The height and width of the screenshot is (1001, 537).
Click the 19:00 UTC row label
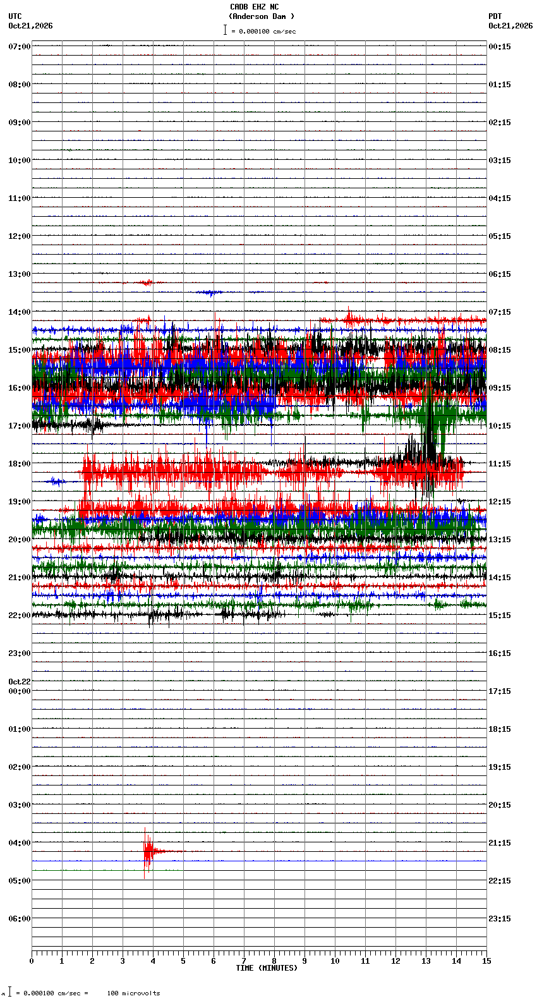20,502
